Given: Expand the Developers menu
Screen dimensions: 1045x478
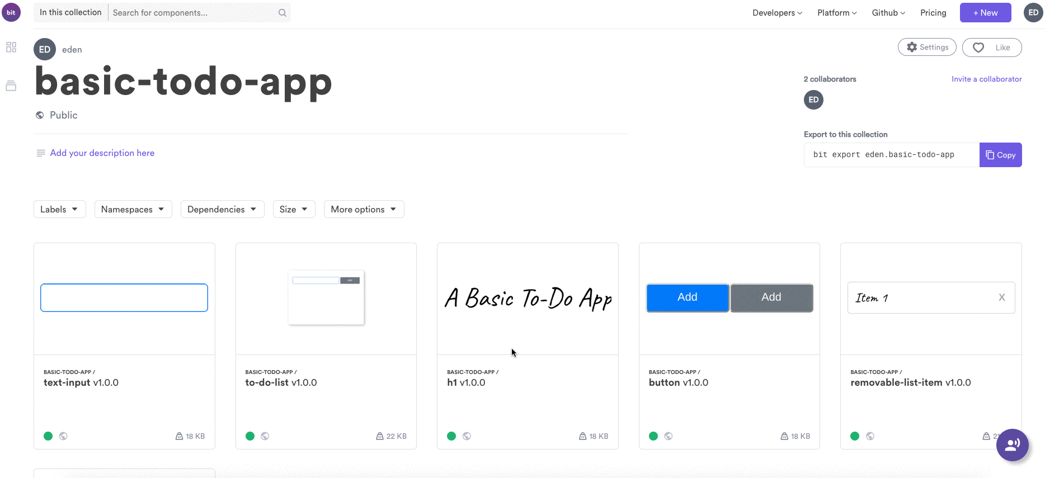Looking at the screenshot, I should tap(777, 13).
